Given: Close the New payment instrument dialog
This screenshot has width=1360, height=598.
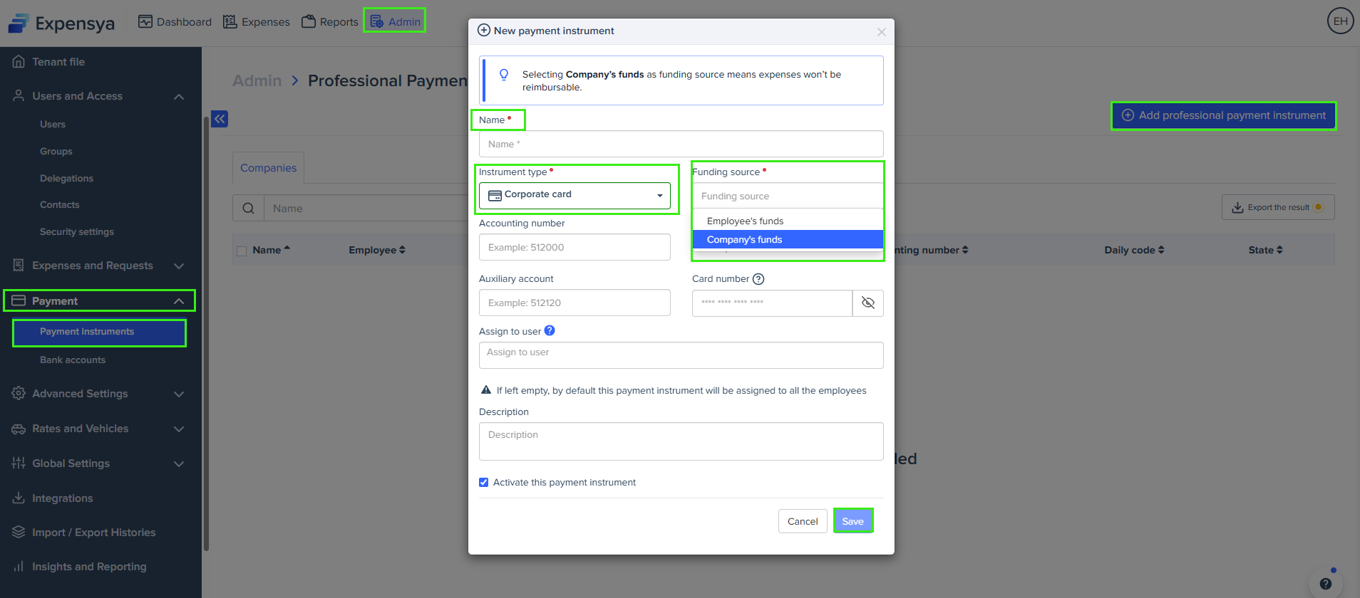Looking at the screenshot, I should point(881,32).
